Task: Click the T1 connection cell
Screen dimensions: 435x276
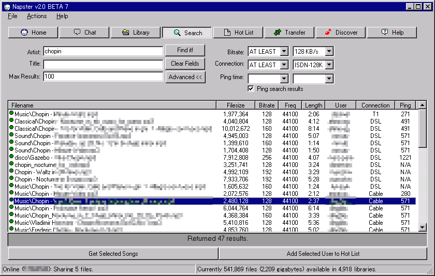Action: click(x=375, y=114)
